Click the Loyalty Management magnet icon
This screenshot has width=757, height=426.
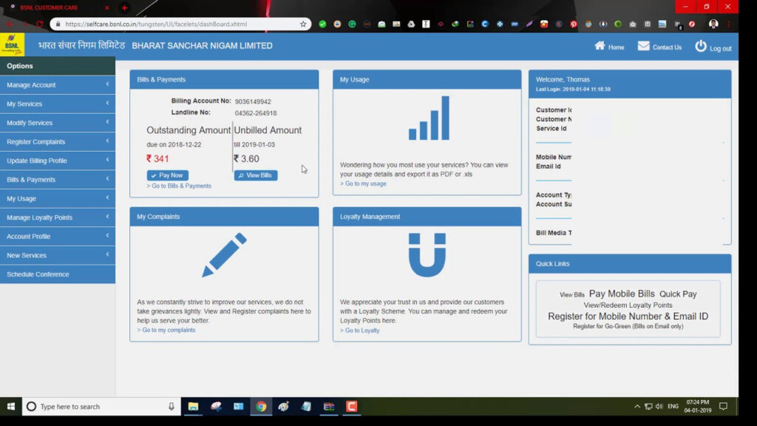coord(427,255)
